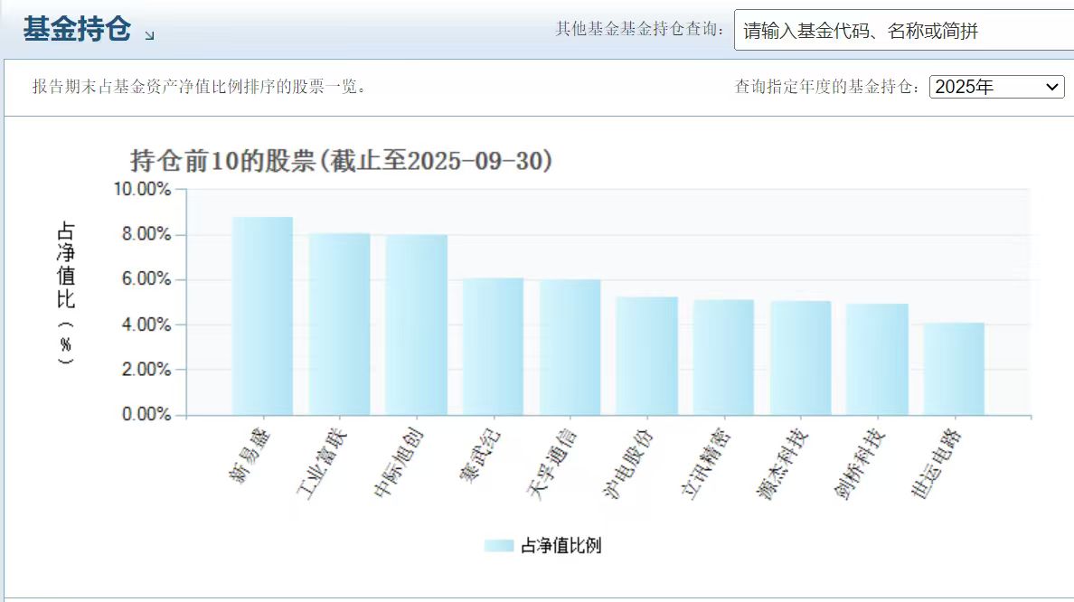Screen dimensions: 1074x602
Task: Click the 新易盛 axis label
Action: pyautogui.click(x=250, y=456)
